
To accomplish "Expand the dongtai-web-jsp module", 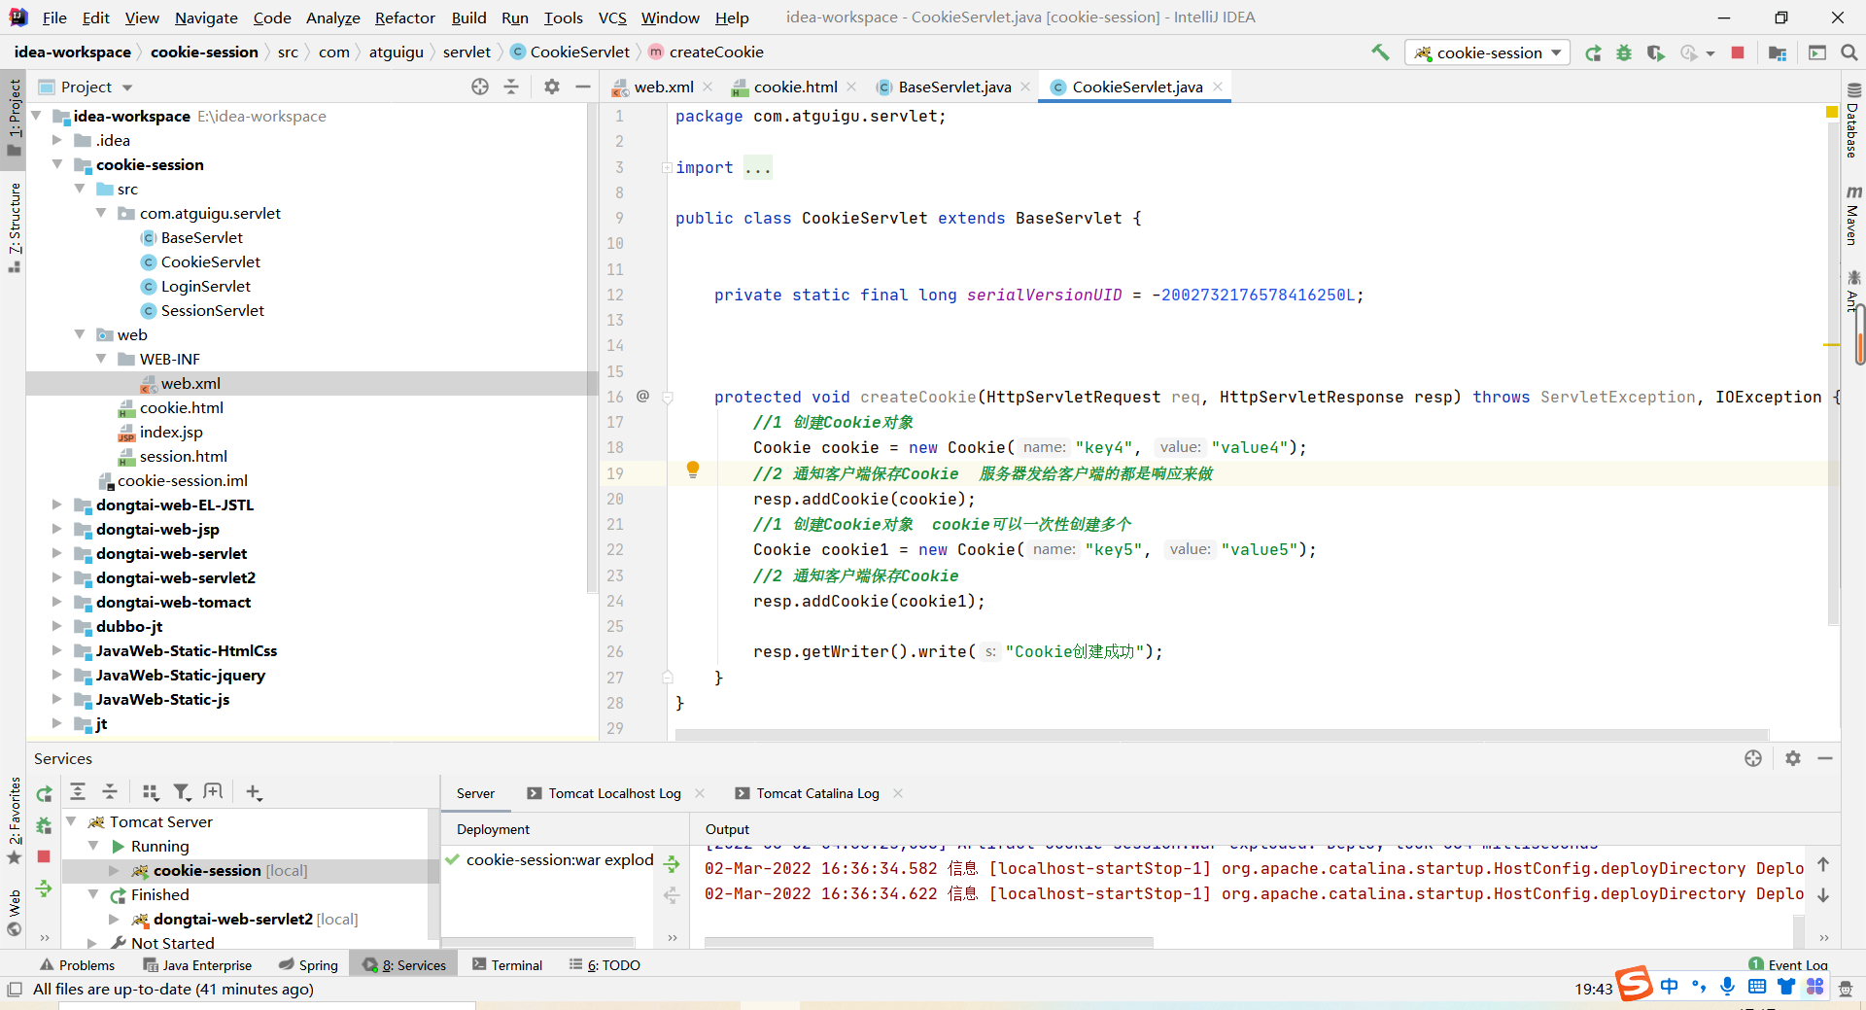I will point(57,529).
